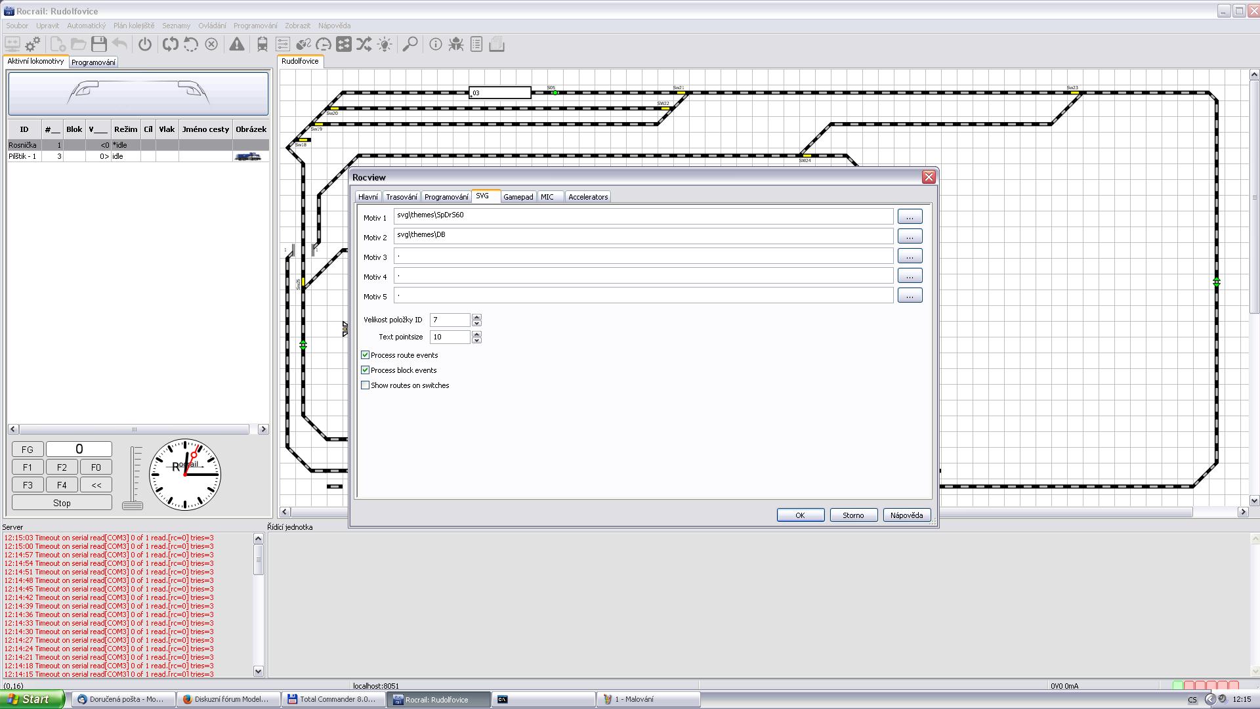
Task: Click the warning triangle emergency icon
Action: 237,45
